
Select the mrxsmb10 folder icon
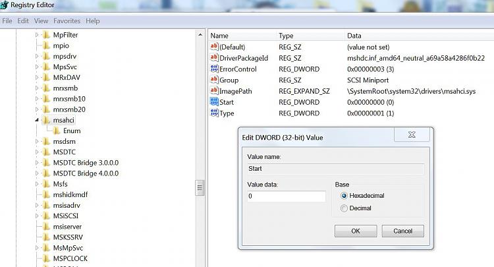(x=46, y=99)
